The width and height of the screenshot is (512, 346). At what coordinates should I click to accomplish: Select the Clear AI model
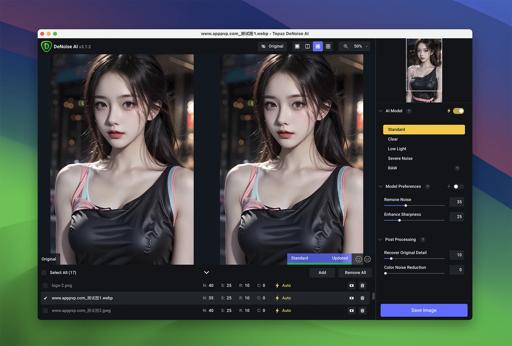click(424, 139)
